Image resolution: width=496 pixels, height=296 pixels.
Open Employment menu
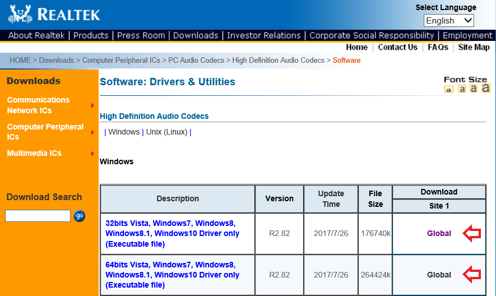pos(467,35)
